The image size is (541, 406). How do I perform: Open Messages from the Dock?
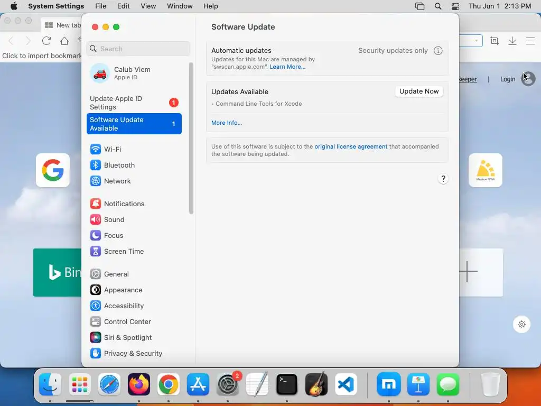(x=448, y=384)
